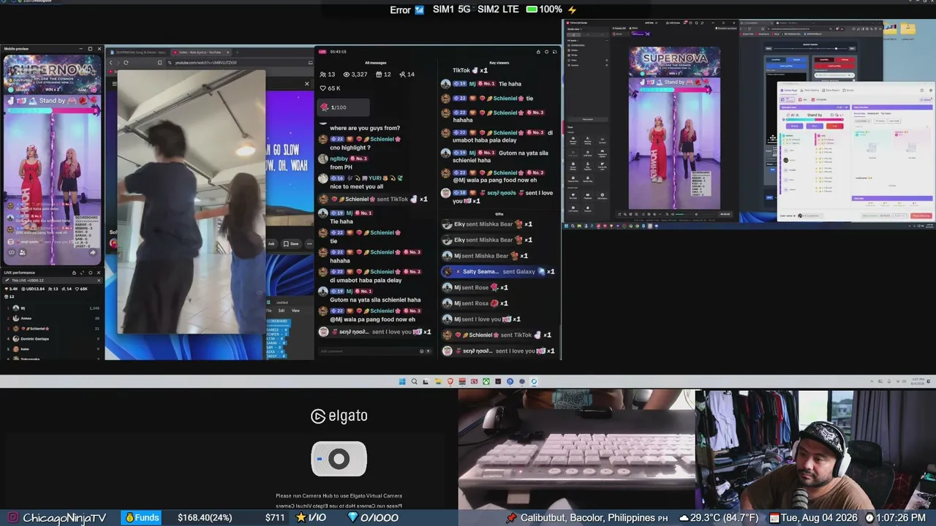The image size is (936, 526).
Task: Click the circle settings icon in chat header
Action: [x=546, y=52]
